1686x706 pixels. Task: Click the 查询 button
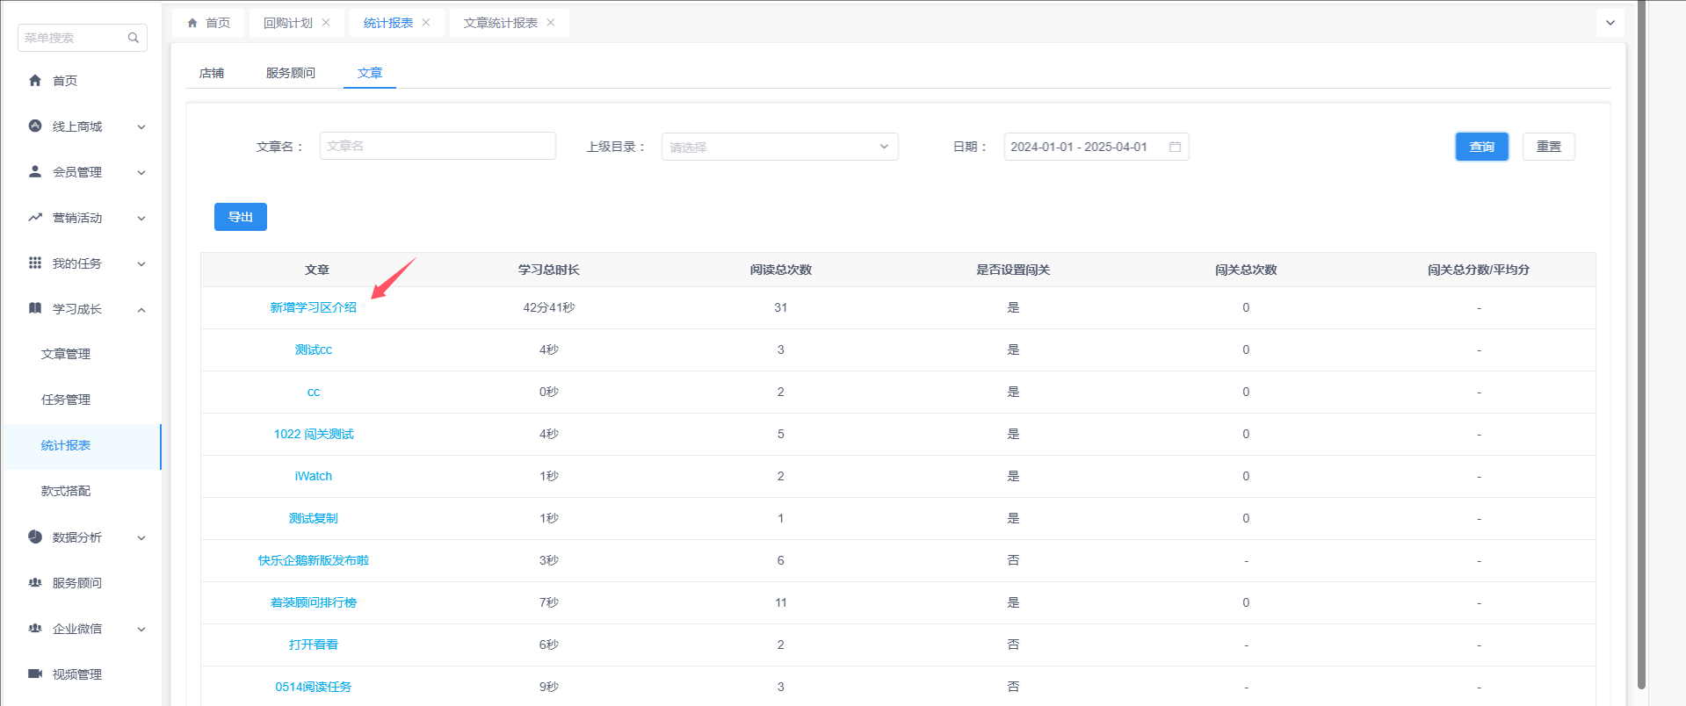(x=1481, y=147)
